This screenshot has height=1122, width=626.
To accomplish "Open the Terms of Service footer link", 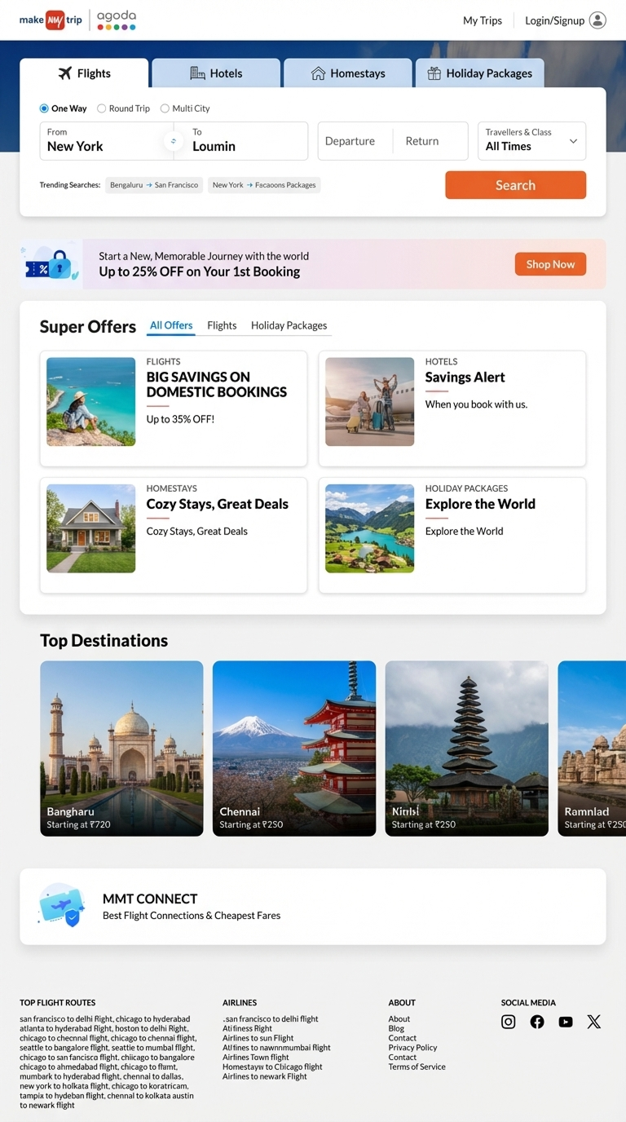I will [x=417, y=1067].
